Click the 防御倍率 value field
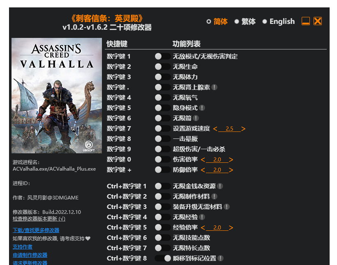 click(x=217, y=170)
